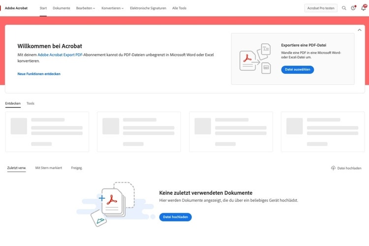This screenshot has width=369, height=246.
Task: Collapse the welcome banner with chevron
Action: point(359,30)
